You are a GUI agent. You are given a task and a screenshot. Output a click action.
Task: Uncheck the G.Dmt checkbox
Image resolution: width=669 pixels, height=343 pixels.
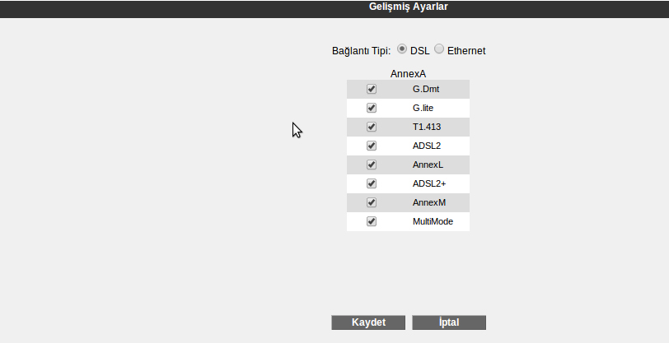372,89
